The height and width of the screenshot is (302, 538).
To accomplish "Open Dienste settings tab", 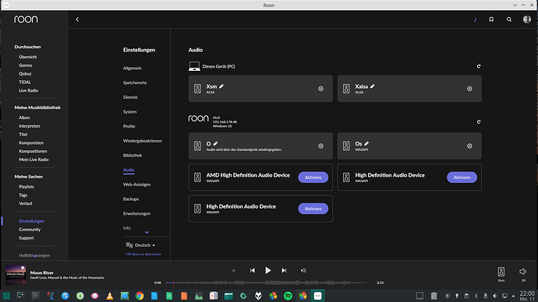I will [130, 97].
